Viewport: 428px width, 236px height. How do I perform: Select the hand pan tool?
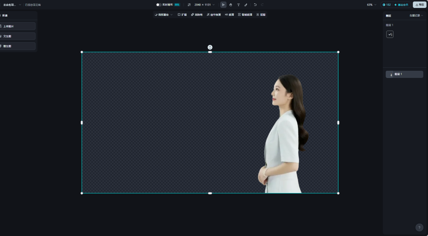(231, 5)
